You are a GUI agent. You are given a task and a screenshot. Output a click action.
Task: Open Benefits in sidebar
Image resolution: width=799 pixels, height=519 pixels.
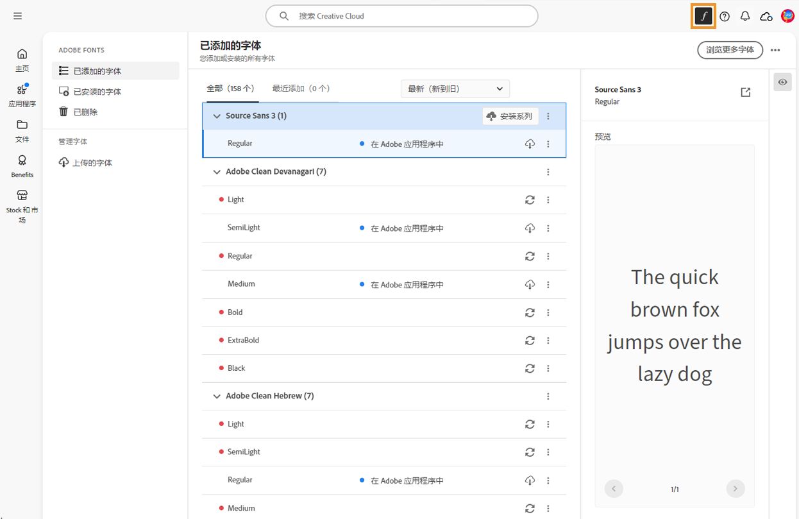(22, 166)
